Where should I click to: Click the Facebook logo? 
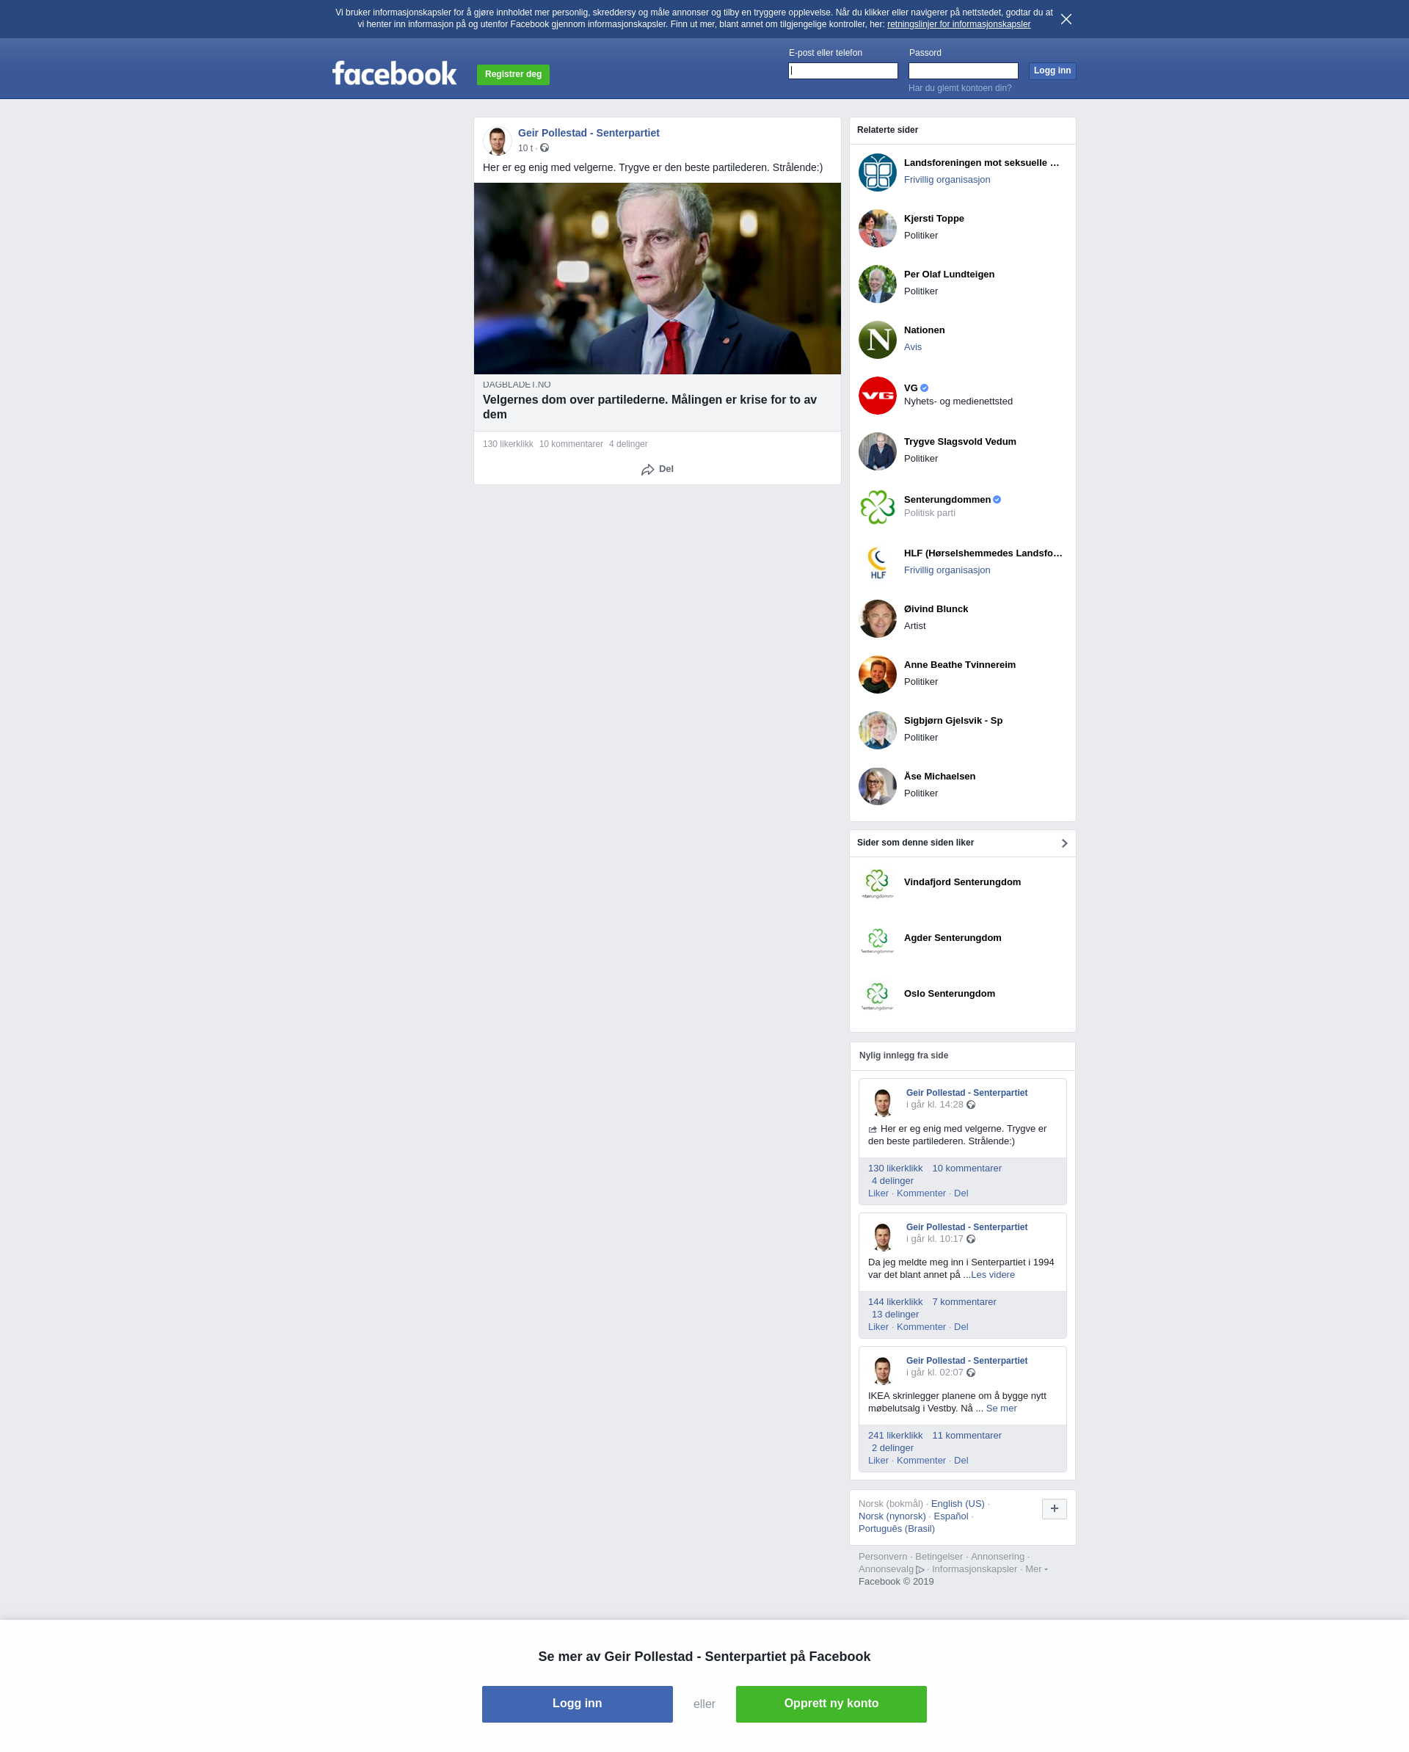click(394, 74)
